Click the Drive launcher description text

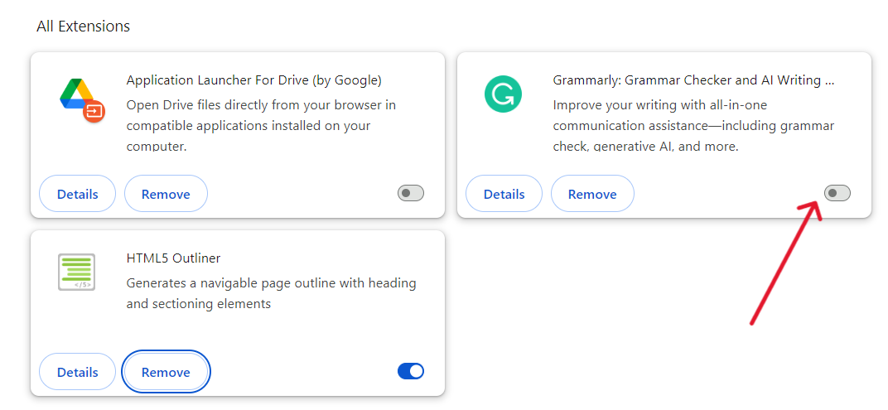point(261,126)
